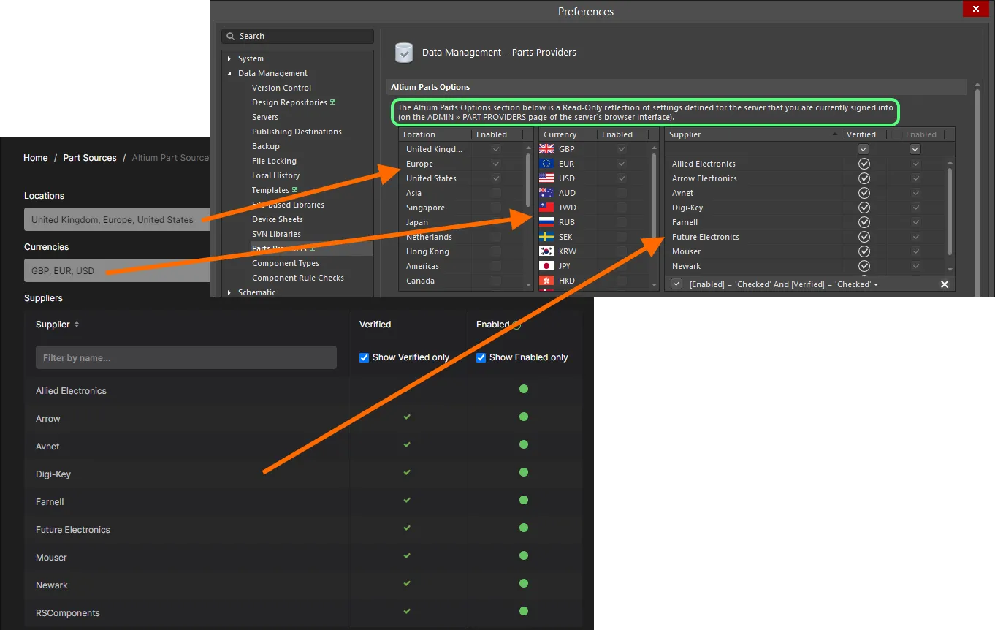Clear the supplier filter with X icon
The image size is (995, 630).
[944, 284]
